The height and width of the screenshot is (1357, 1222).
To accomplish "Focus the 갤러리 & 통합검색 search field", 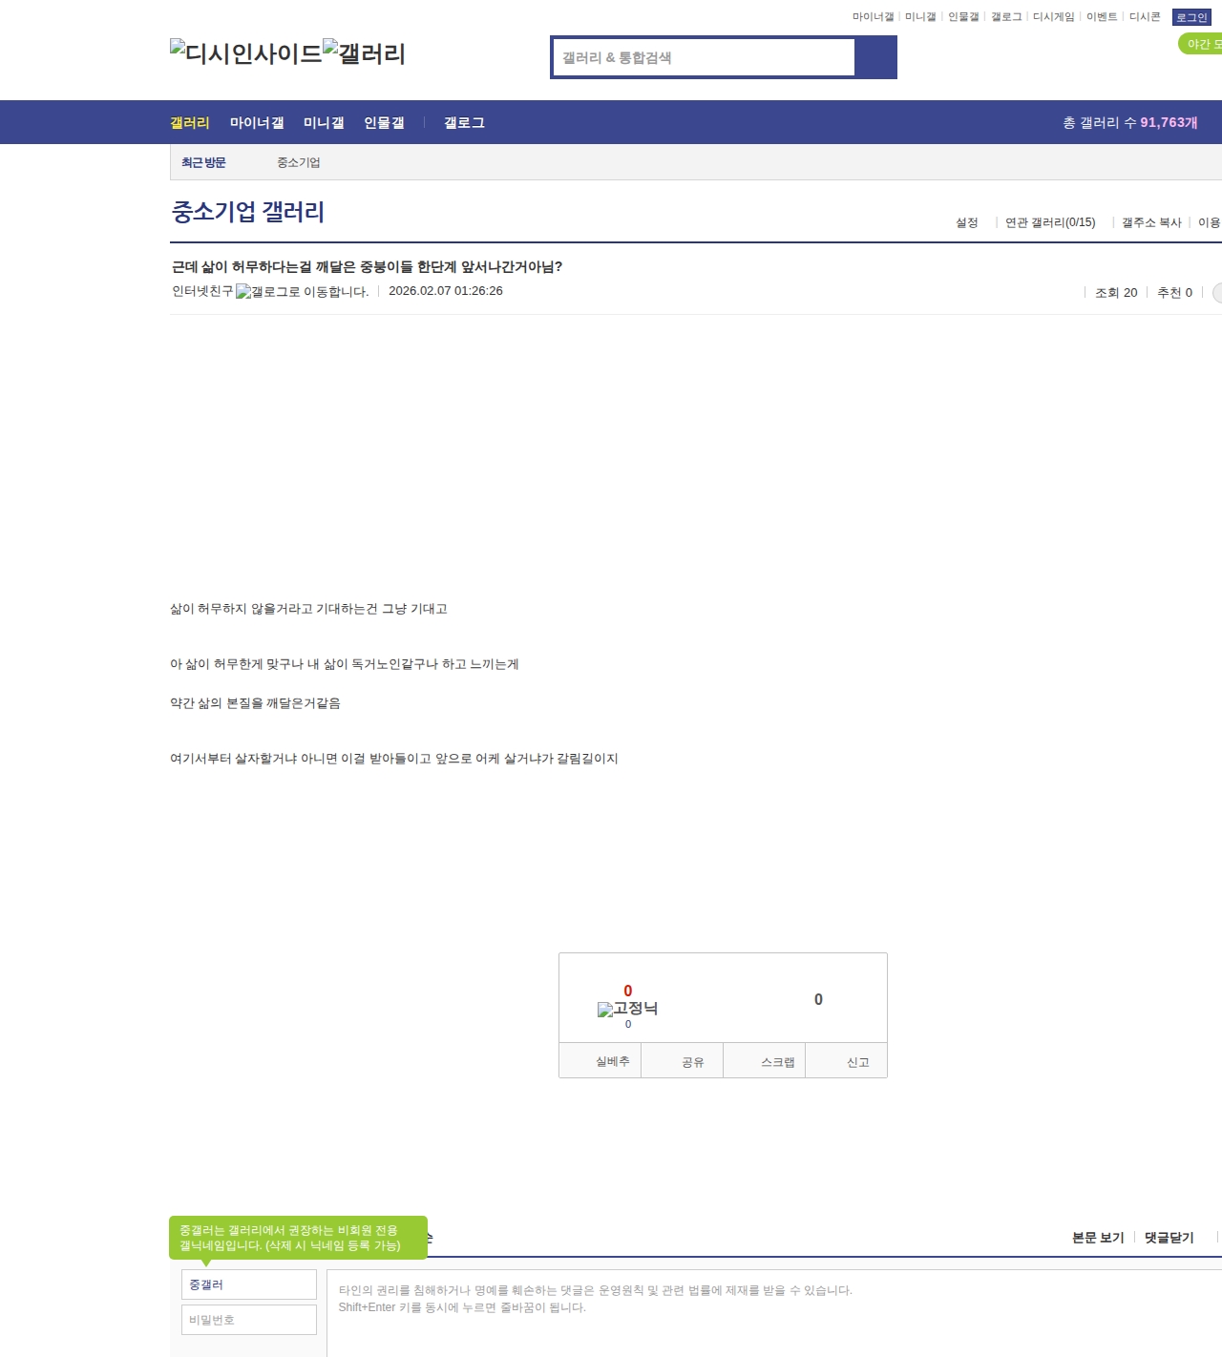I will tap(704, 57).
